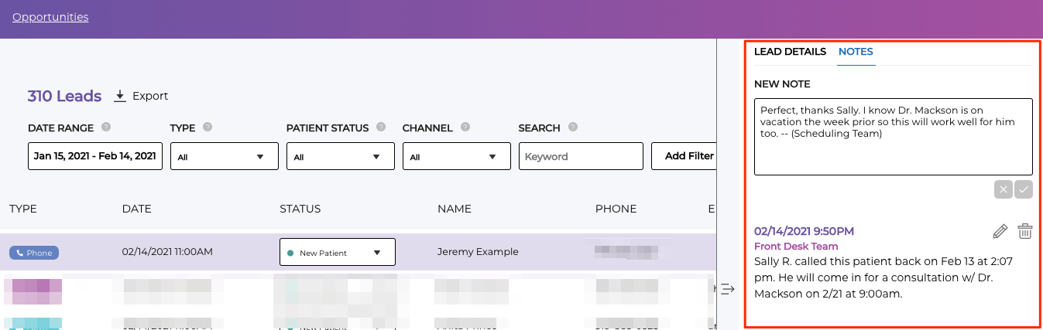
Task: Delete the note using trash icon
Action: tap(1024, 231)
